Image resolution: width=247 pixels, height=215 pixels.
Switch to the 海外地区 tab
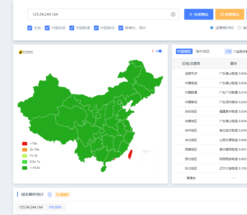[203, 51]
